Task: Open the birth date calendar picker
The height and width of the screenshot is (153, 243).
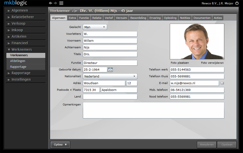Action: (x=110, y=69)
